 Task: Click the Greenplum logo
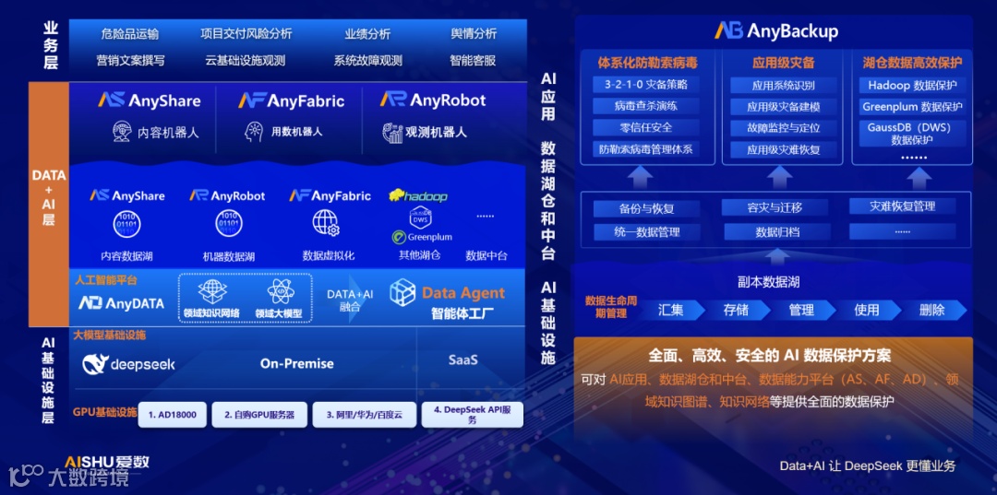[422, 237]
